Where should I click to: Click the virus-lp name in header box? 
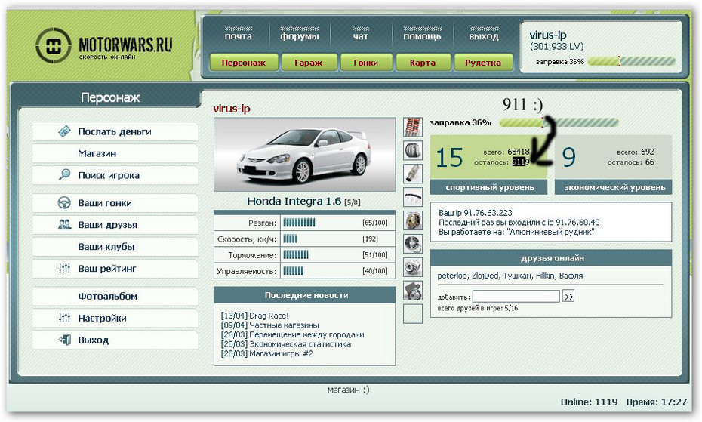coord(548,35)
